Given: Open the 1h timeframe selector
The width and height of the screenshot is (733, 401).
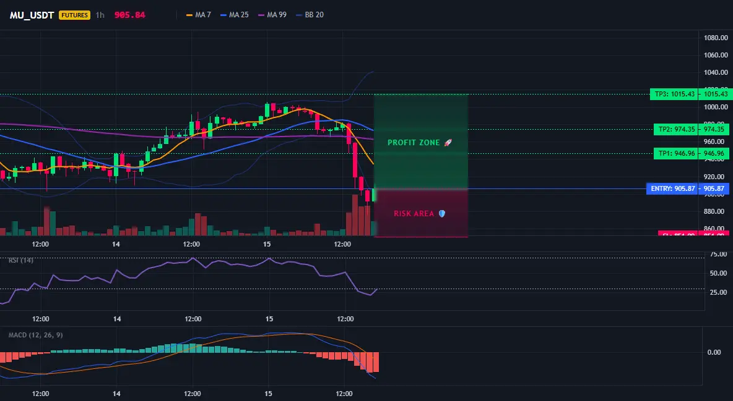Looking at the screenshot, I should [x=100, y=15].
